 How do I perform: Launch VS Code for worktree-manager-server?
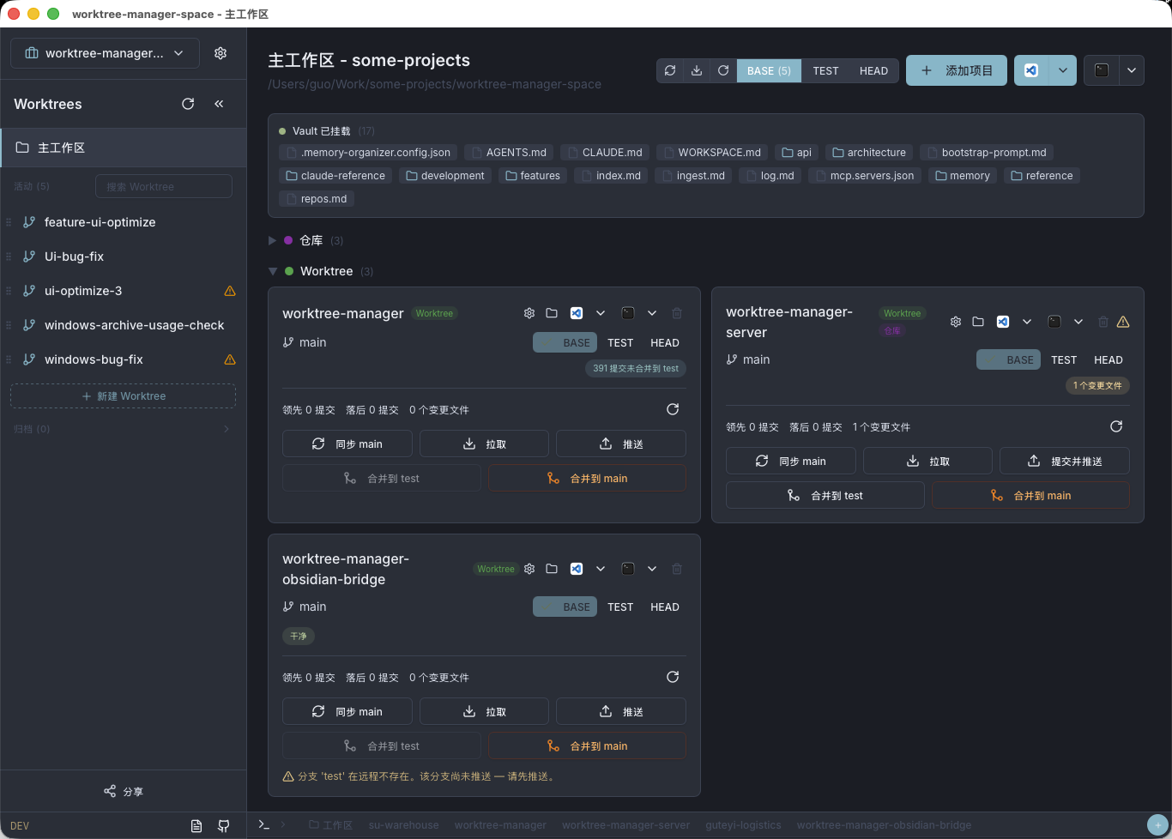pos(1003,322)
